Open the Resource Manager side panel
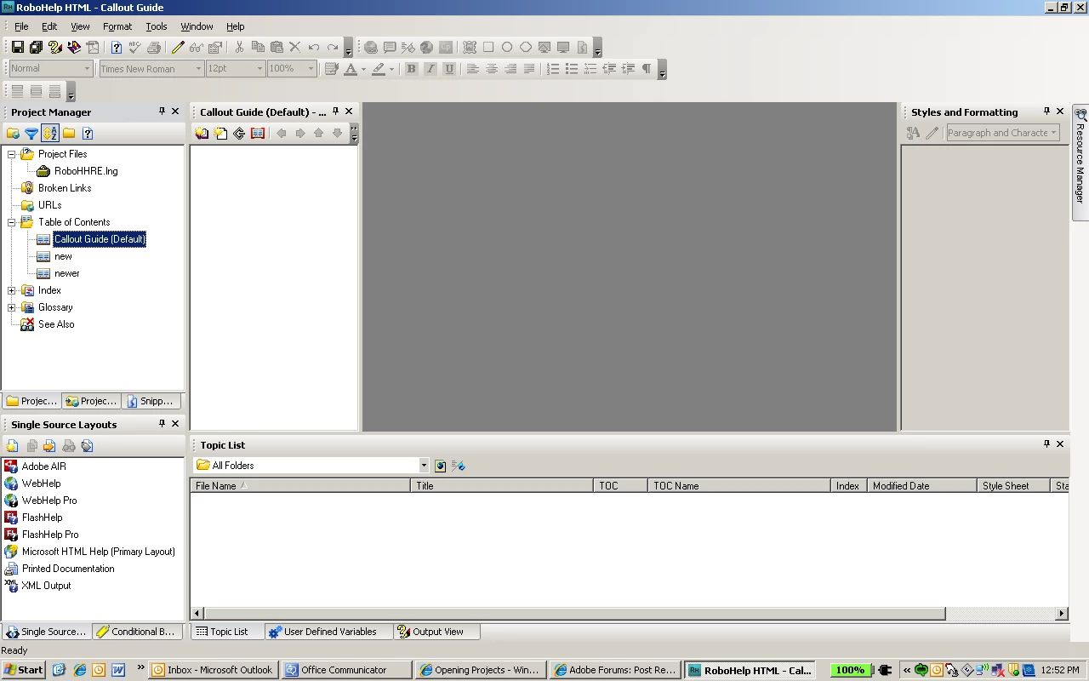The image size is (1089, 681). 1080,162
